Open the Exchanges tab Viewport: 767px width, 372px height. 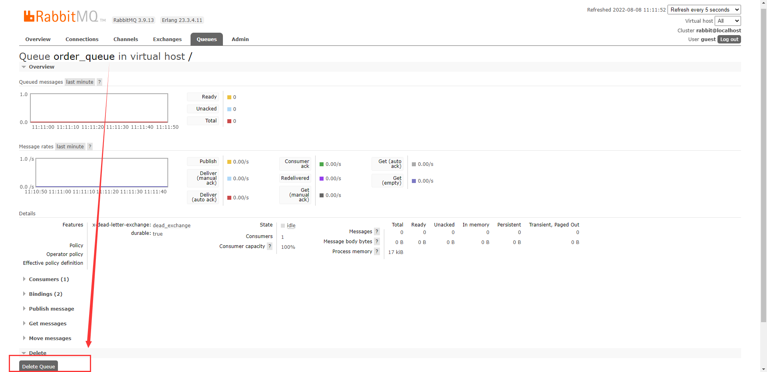coord(167,39)
